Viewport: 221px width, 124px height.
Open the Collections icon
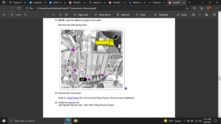(x=202, y=8)
